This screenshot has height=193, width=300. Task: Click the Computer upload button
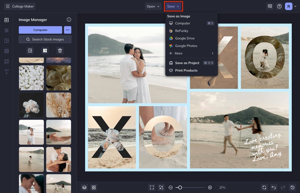point(40,30)
